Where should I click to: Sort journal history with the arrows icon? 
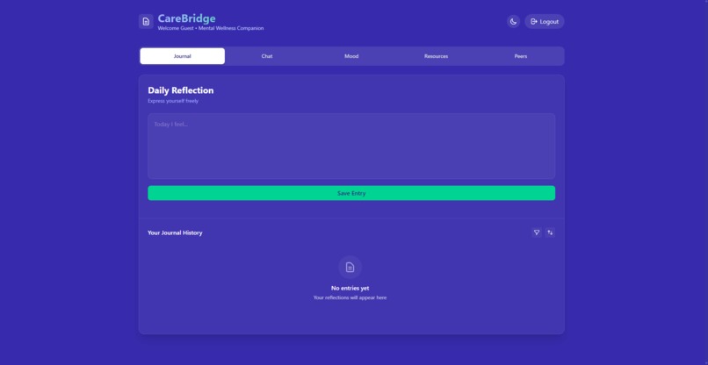tap(550, 233)
